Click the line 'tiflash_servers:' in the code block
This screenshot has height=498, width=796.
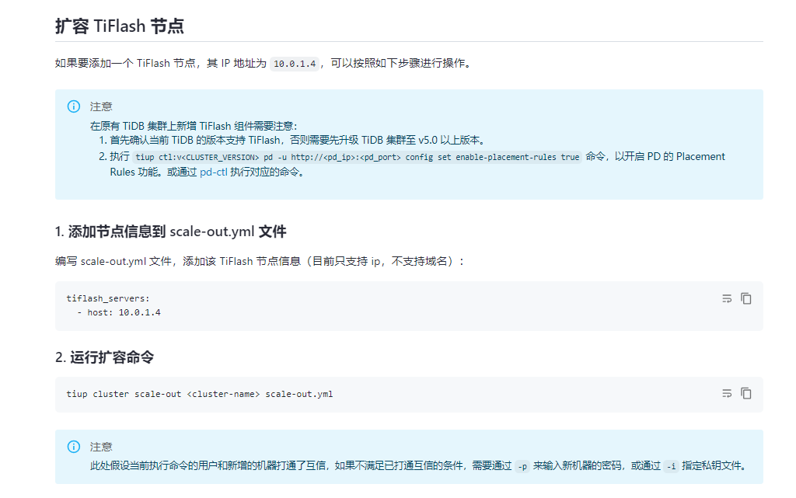(107, 298)
